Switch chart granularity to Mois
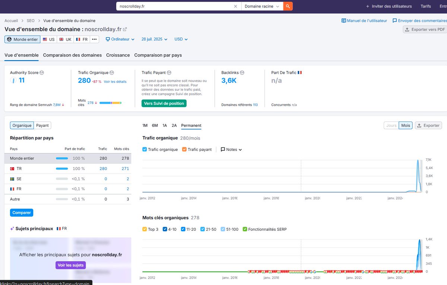Image resolution: width=447 pixels, height=285 pixels. (406, 126)
